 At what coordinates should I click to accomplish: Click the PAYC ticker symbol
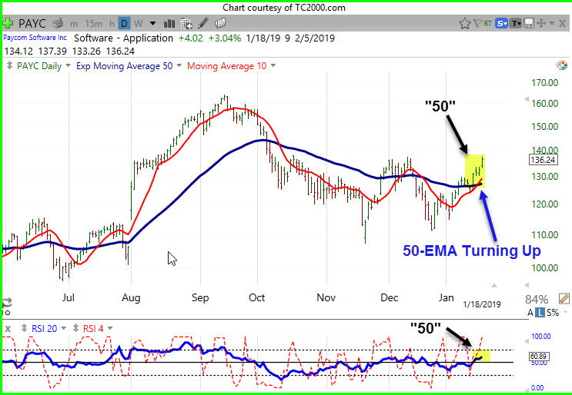pos(32,24)
